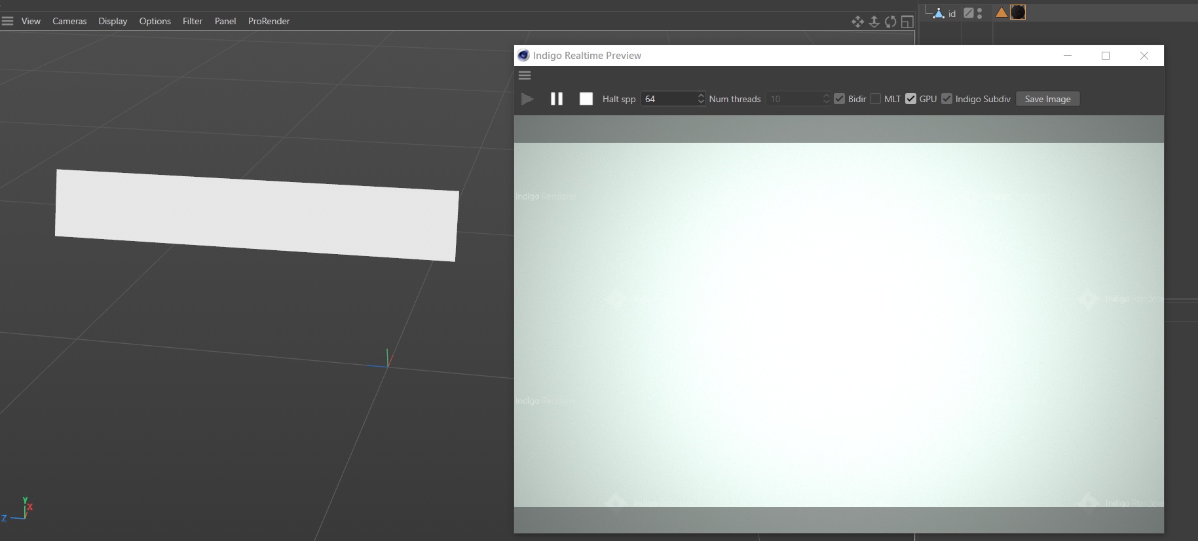The image size is (1198, 541).
Task: Pause the Indigo realtime render
Action: tap(556, 99)
